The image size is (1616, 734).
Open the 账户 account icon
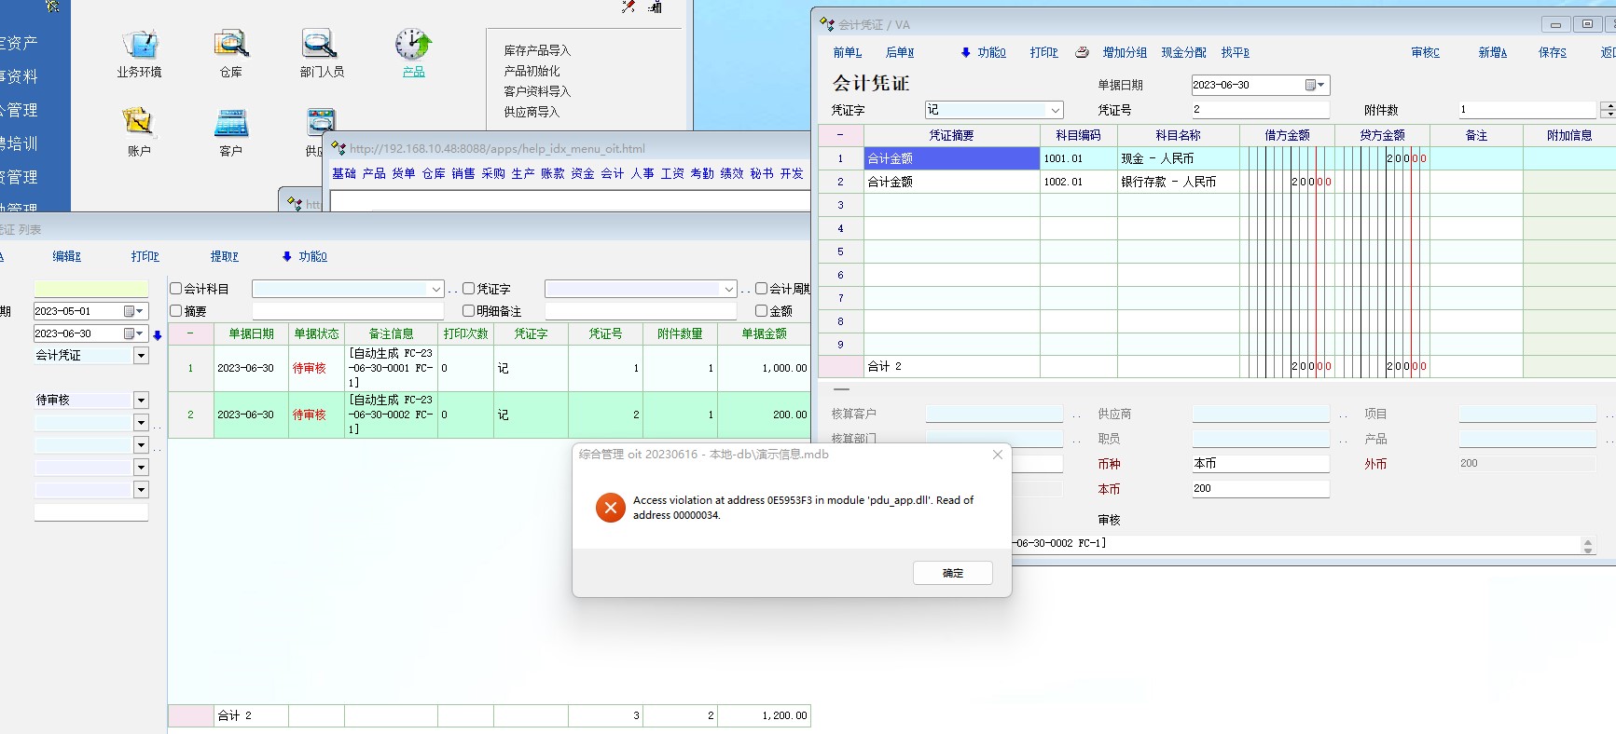138,123
